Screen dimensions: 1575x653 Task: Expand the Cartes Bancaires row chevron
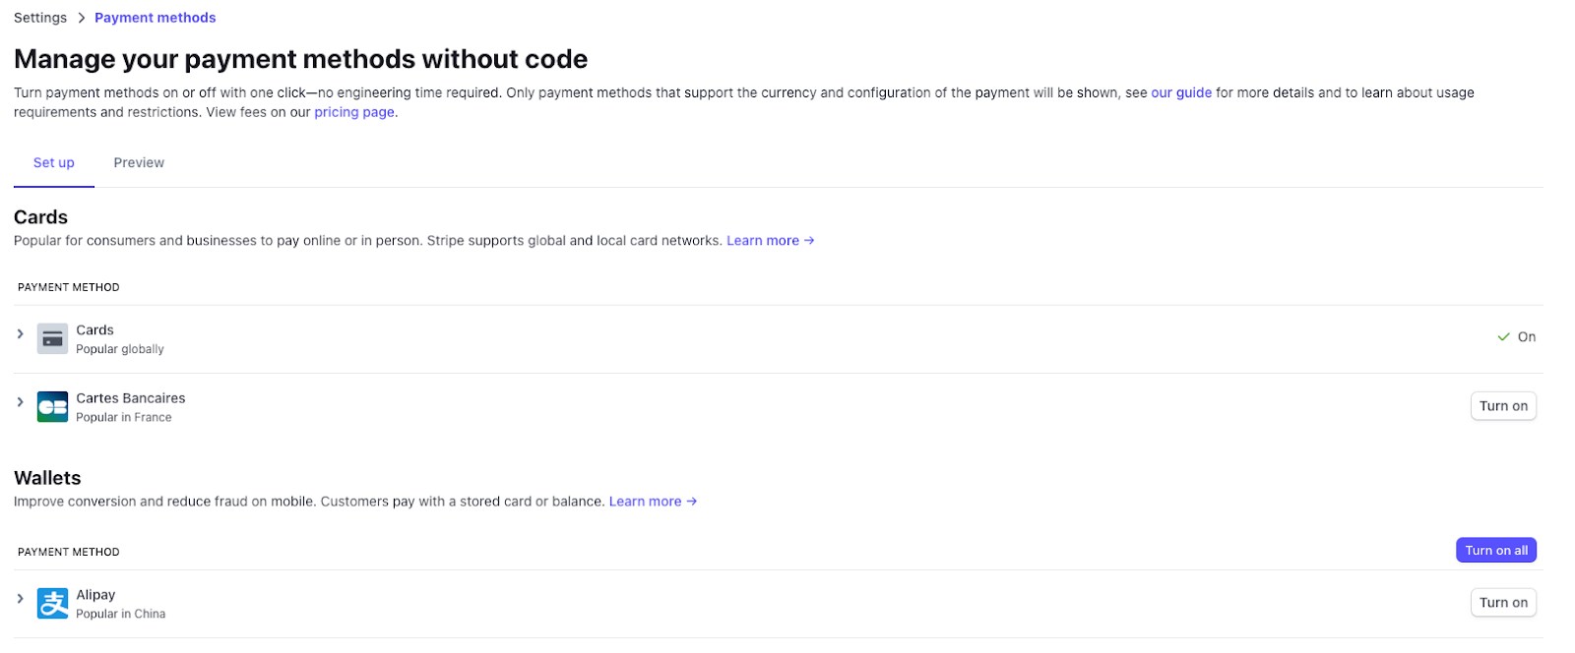(20, 402)
